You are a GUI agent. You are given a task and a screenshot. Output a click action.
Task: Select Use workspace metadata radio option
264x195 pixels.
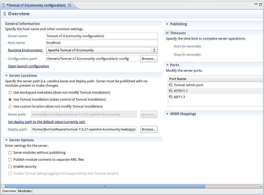10,93
